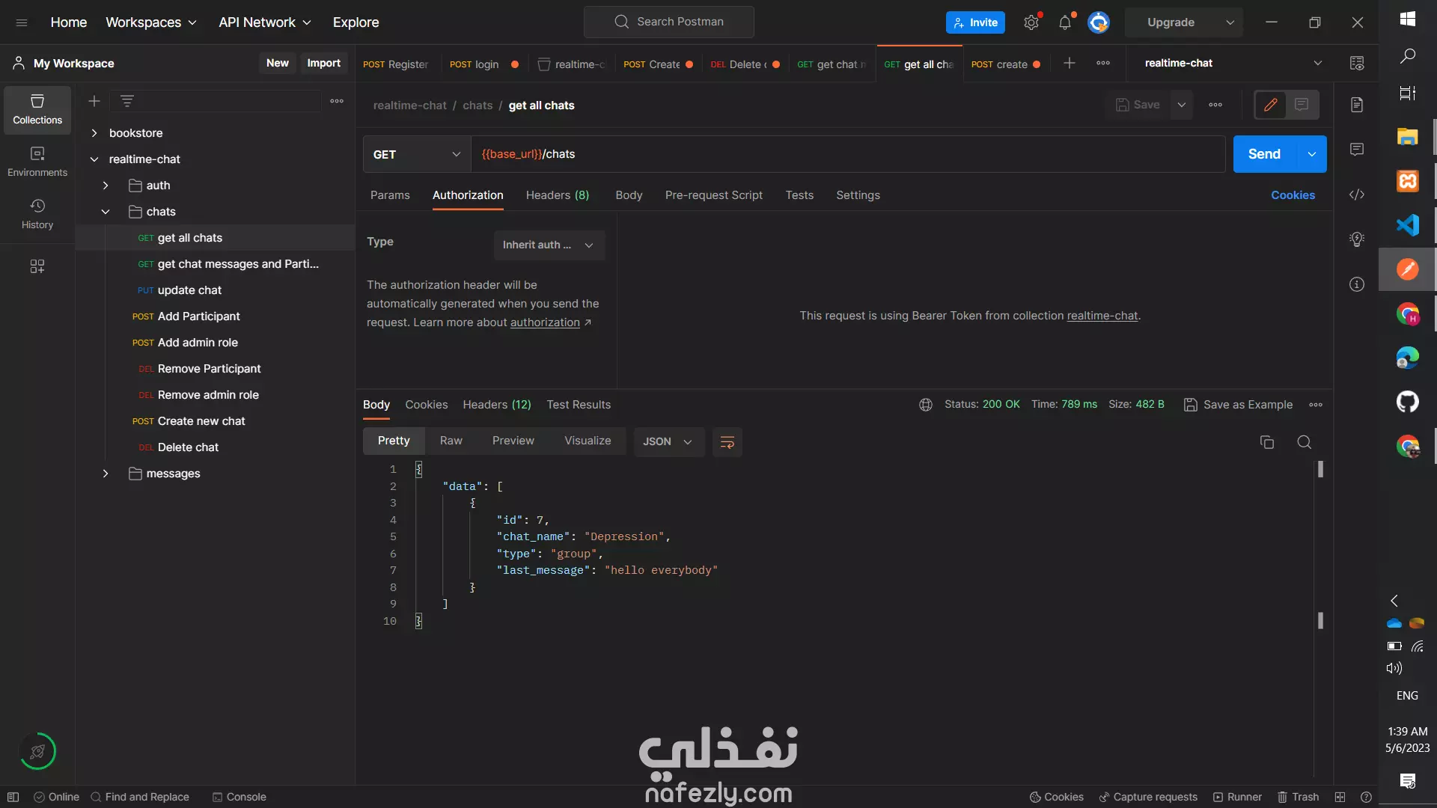Switch to edit mode pencil toggle
Image resolution: width=1437 pixels, height=808 pixels.
point(1270,105)
